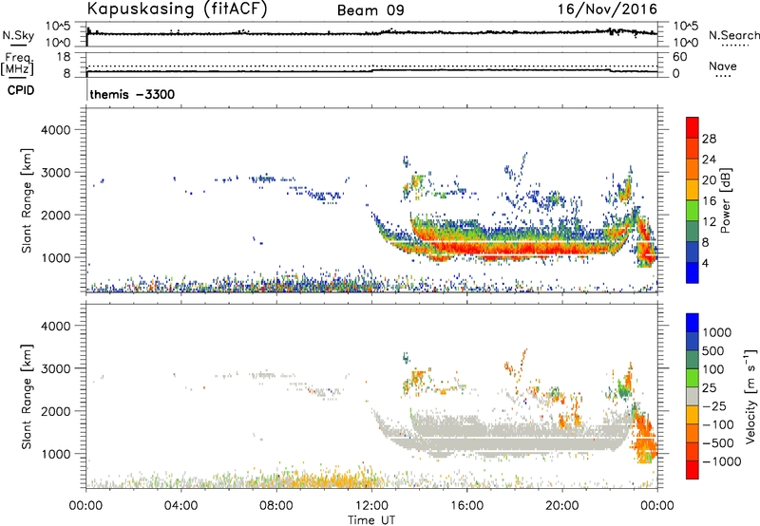Click the '60' Nave axis value

(679, 57)
